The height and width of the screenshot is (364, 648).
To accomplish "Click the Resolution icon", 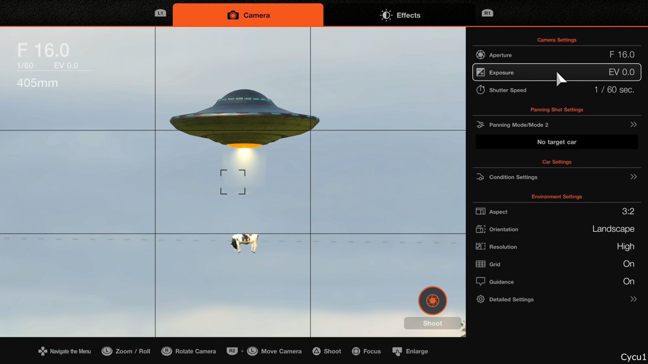I will 481,246.
